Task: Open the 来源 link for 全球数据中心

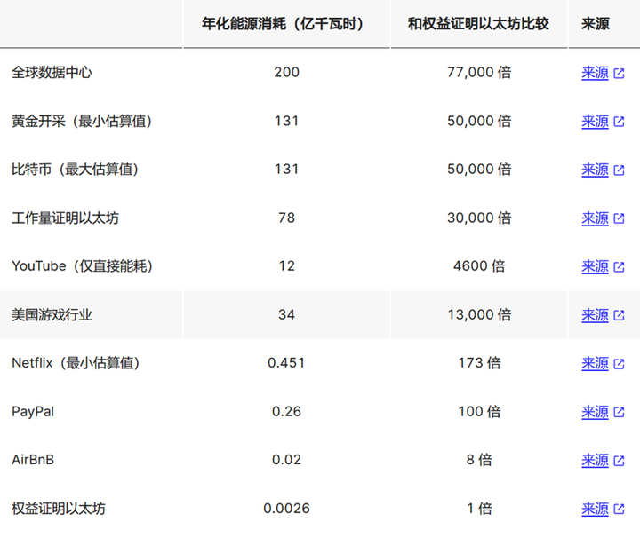Action: 595,73
